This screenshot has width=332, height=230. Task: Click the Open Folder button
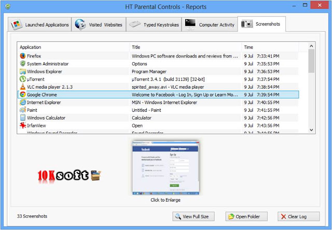tap(246, 217)
